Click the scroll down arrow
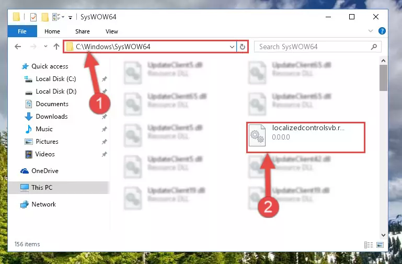This screenshot has width=402, height=264. tap(383, 235)
